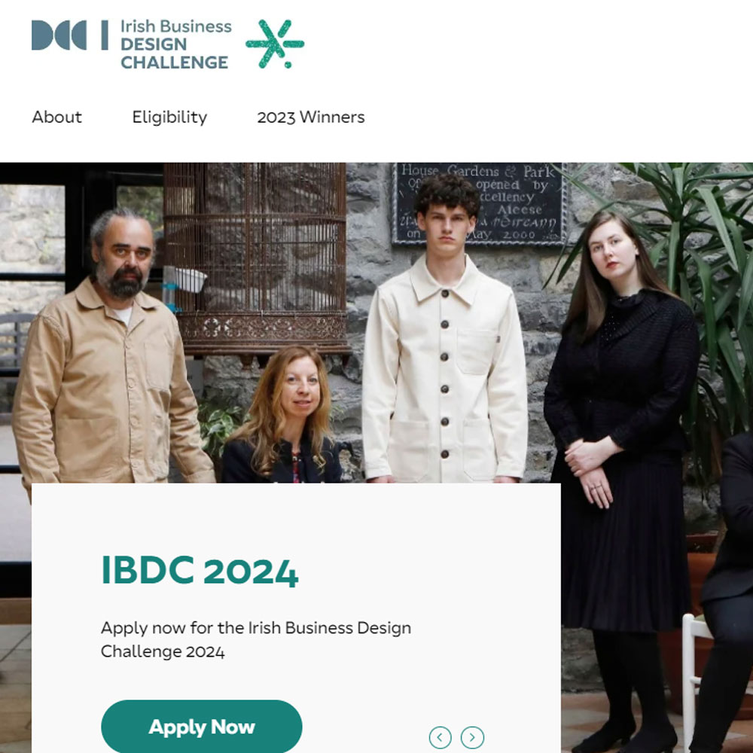
Task: Click the hero group photo banner
Action: point(376,458)
